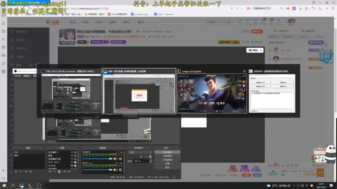This screenshot has height=189, width=337.
Task: Open Douyu 直播 navigation item
Action: [x=86, y=22]
